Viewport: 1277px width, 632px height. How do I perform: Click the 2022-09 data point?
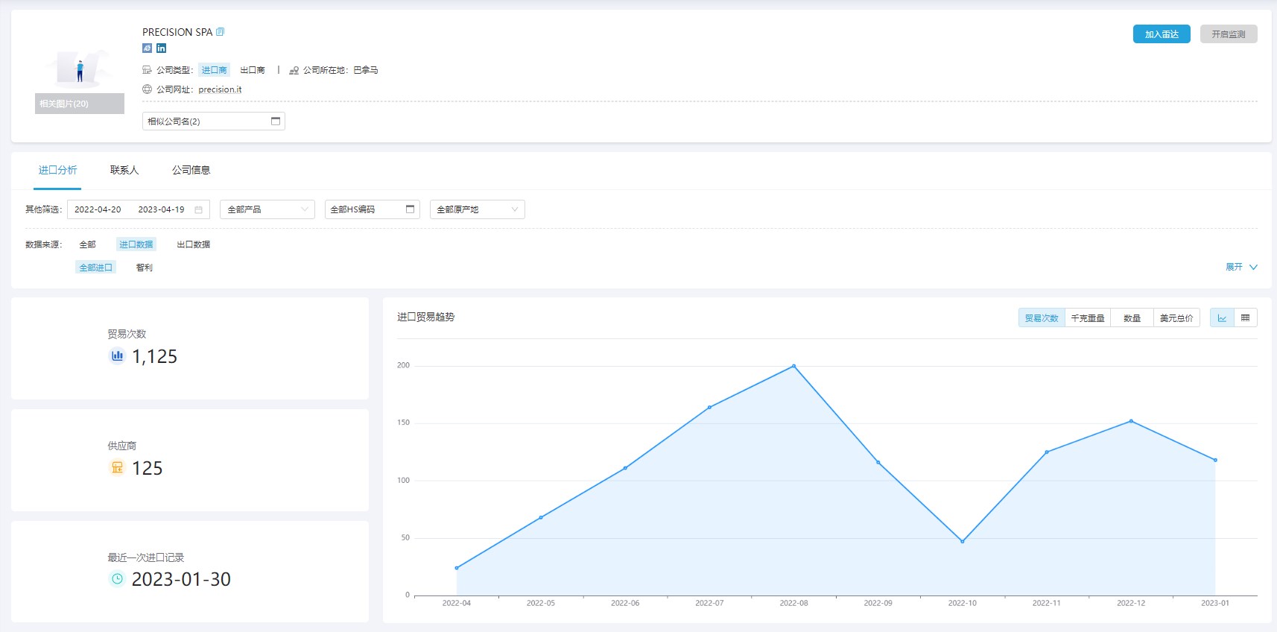click(878, 462)
